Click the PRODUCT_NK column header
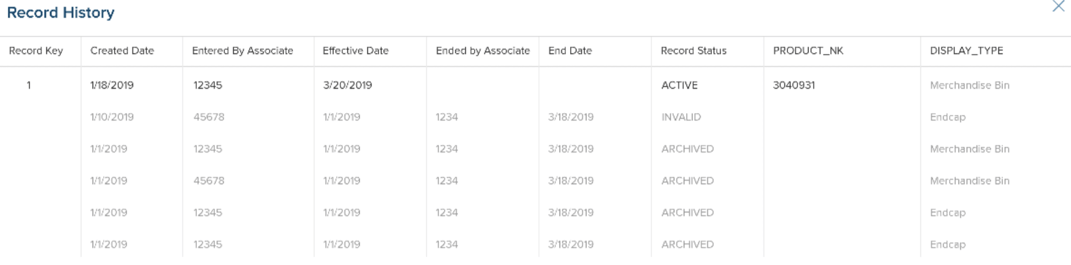The image size is (1071, 265). (x=808, y=51)
